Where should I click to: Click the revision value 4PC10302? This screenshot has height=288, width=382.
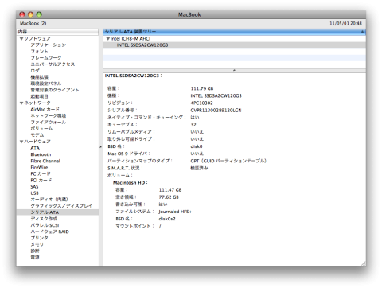pos(201,103)
